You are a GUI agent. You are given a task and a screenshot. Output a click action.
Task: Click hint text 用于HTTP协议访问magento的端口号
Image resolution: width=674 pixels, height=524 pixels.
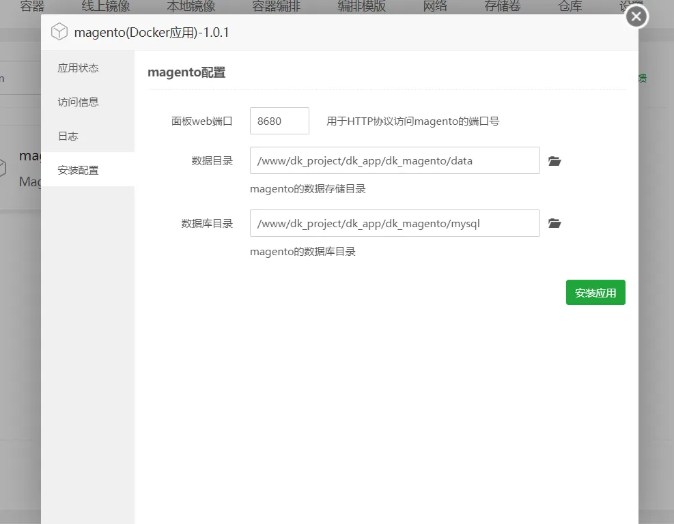tap(412, 121)
